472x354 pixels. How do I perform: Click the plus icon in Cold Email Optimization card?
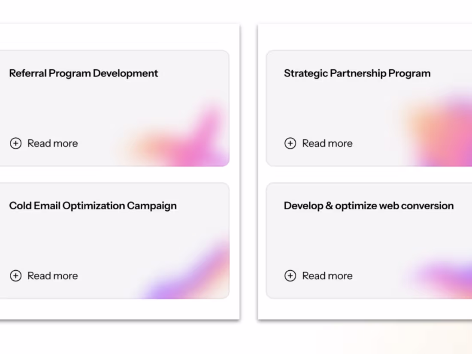(x=15, y=276)
